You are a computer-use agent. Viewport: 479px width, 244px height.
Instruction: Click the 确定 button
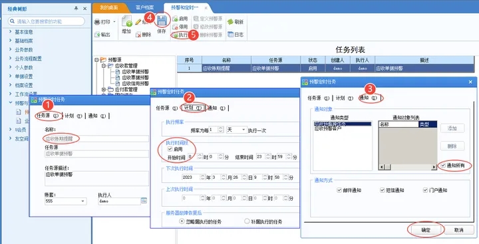pyautogui.click(x=426, y=230)
